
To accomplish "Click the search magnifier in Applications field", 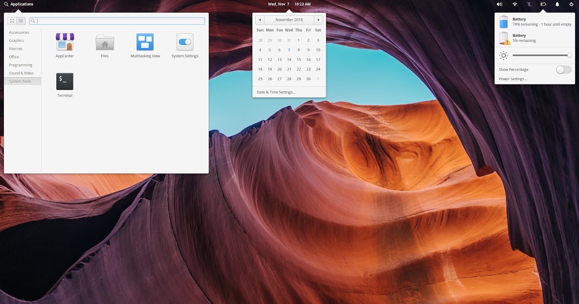I will click(x=33, y=21).
